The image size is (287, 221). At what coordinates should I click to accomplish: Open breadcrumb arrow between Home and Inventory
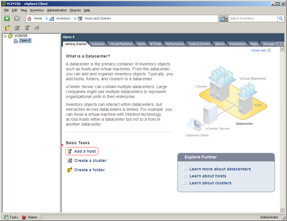pyautogui.click(x=47, y=19)
